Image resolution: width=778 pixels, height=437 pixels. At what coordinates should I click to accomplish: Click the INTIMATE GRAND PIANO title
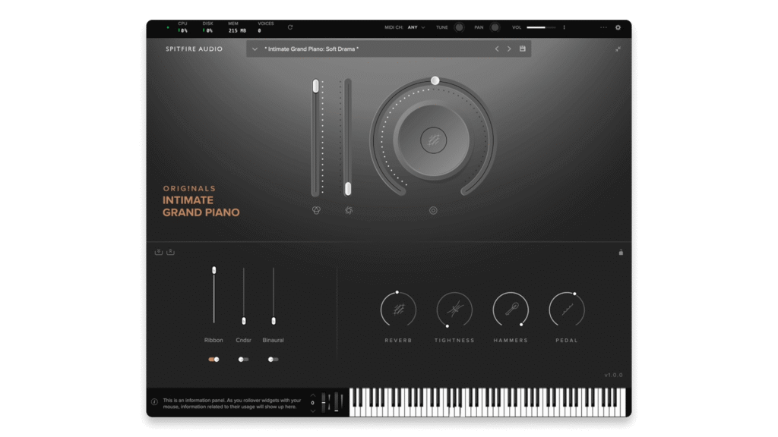(201, 206)
